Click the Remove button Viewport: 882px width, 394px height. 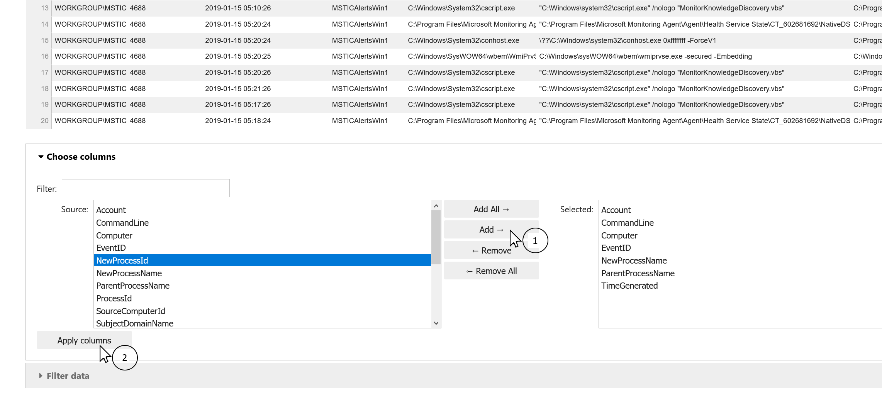tap(491, 250)
